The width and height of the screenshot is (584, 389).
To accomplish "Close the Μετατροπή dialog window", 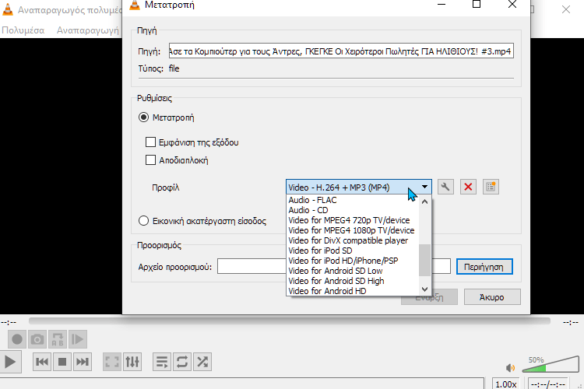I will pyautogui.click(x=512, y=5).
